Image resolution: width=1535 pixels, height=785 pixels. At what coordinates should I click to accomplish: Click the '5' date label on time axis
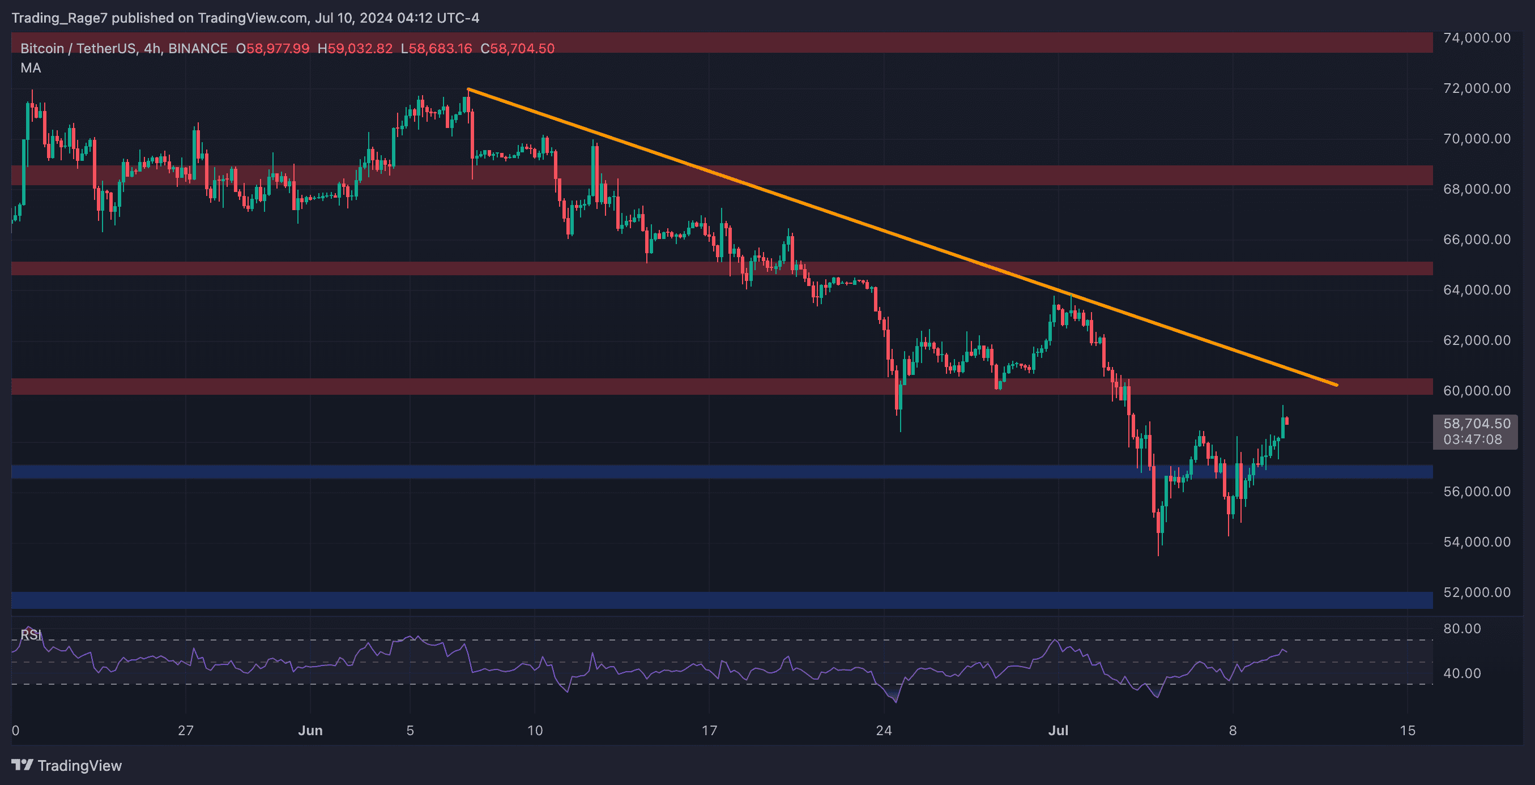[410, 730]
